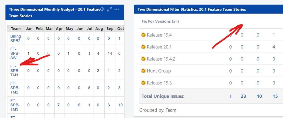The width and height of the screenshot is (283, 118).
Task: Click the package icon beside Hunt Group
Action: click(x=143, y=71)
